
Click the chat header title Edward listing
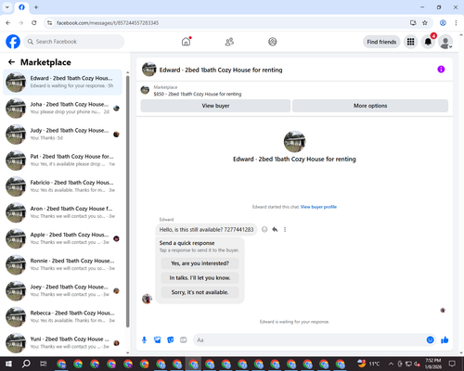click(x=221, y=70)
